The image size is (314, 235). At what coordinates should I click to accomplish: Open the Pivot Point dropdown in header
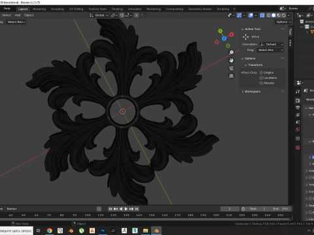(x=114, y=15)
